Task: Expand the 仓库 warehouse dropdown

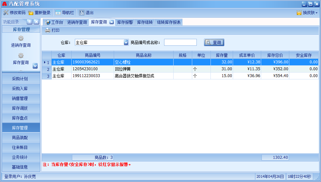Action: 126,42
